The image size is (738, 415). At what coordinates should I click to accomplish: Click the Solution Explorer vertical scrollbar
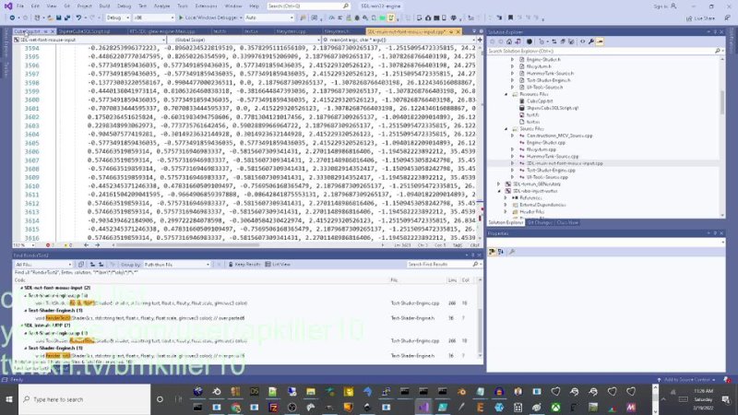click(x=722, y=101)
